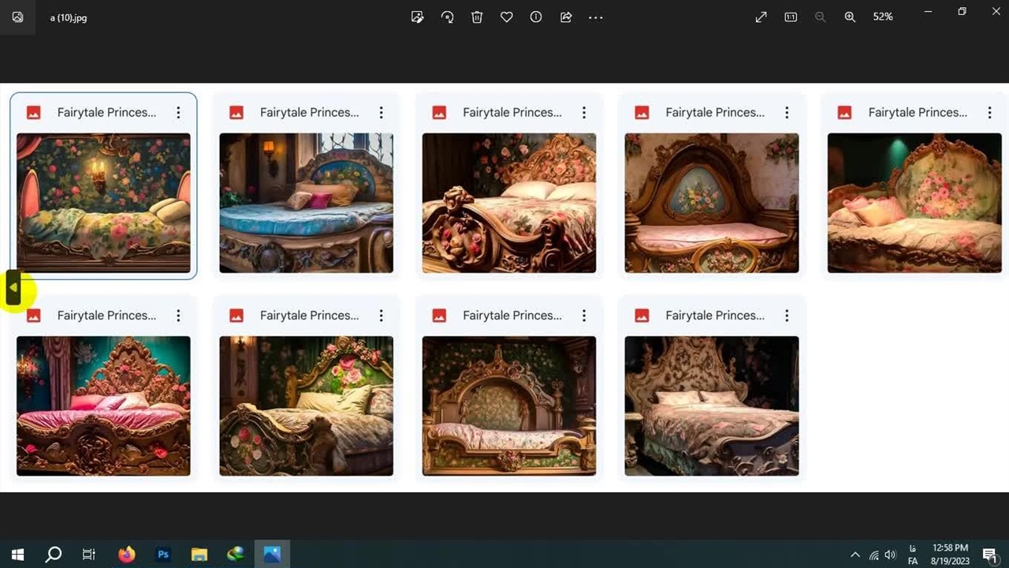Image resolution: width=1009 pixels, height=568 pixels.
Task: Switch to actual size with the 1:1 icon
Action: pos(791,17)
